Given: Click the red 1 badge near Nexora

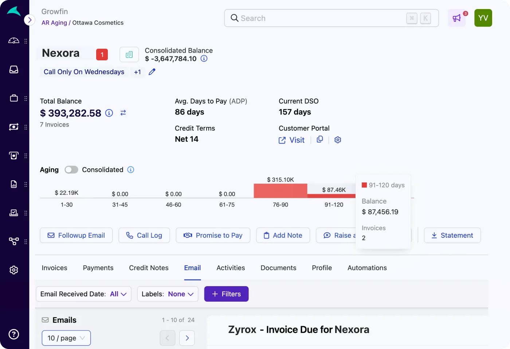Looking at the screenshot, I should click(102, 55).
